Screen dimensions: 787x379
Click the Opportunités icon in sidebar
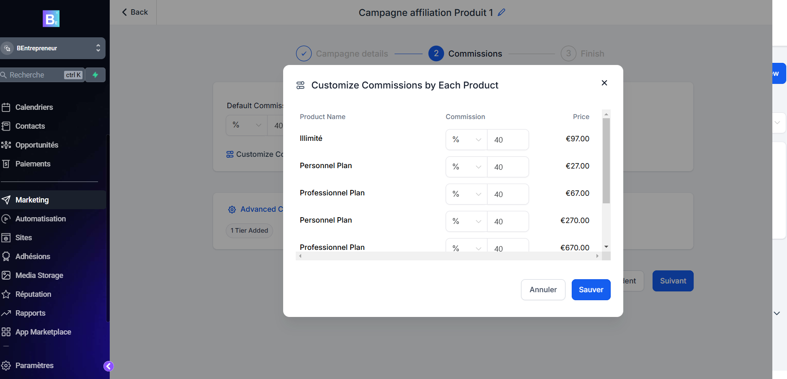click(x=6, y=145)
